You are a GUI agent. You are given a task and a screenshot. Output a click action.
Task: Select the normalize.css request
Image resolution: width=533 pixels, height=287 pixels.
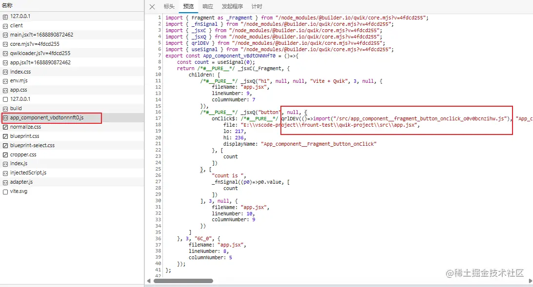(72, 127)
